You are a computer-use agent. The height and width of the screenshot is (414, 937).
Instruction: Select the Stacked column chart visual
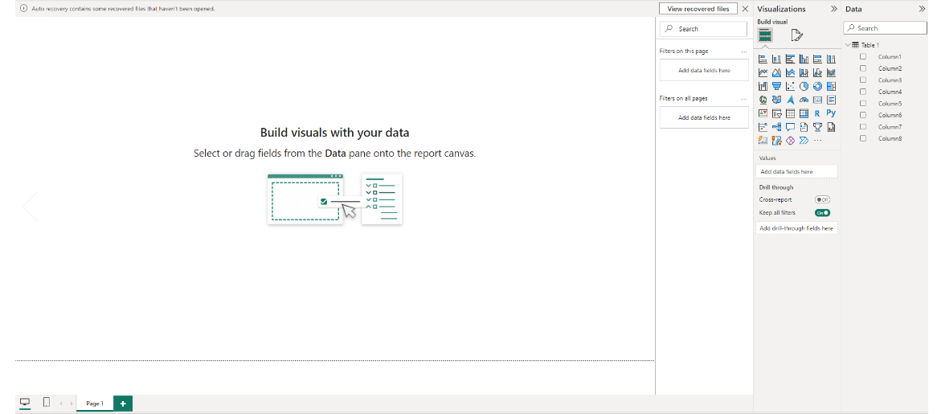tap(776, 59)
